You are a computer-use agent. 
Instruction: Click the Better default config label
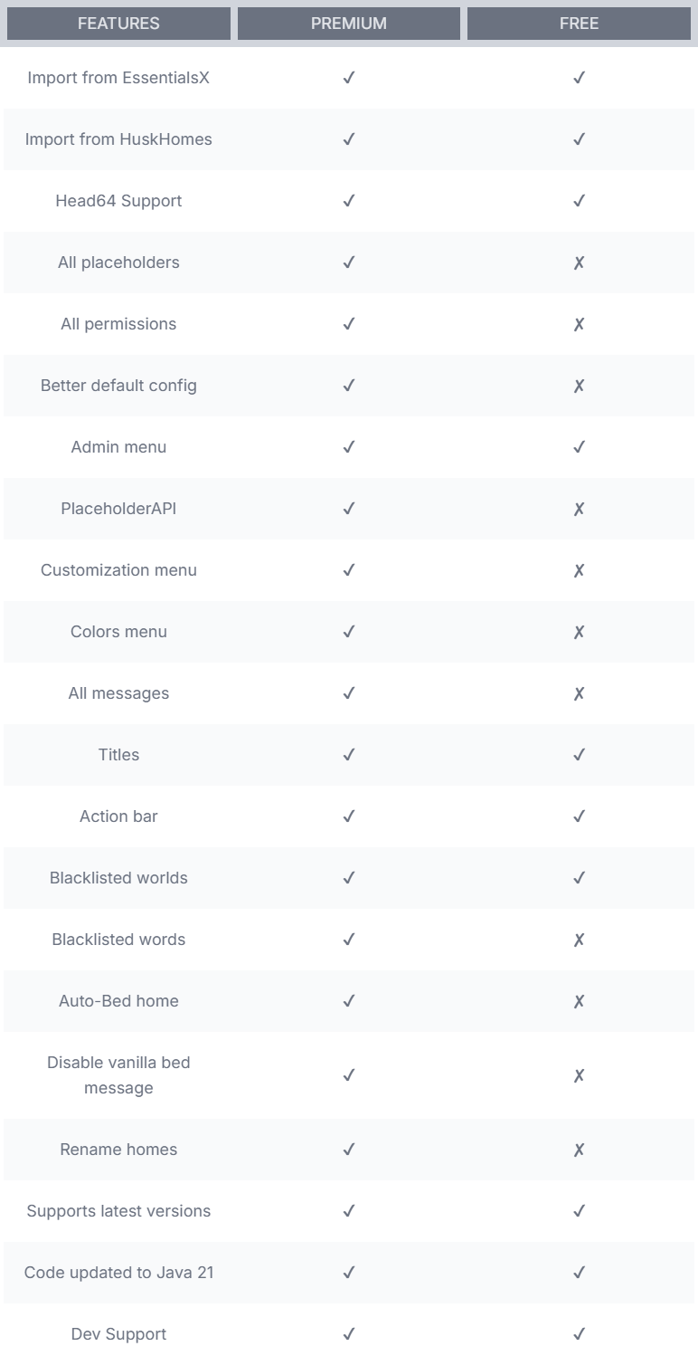118,386
